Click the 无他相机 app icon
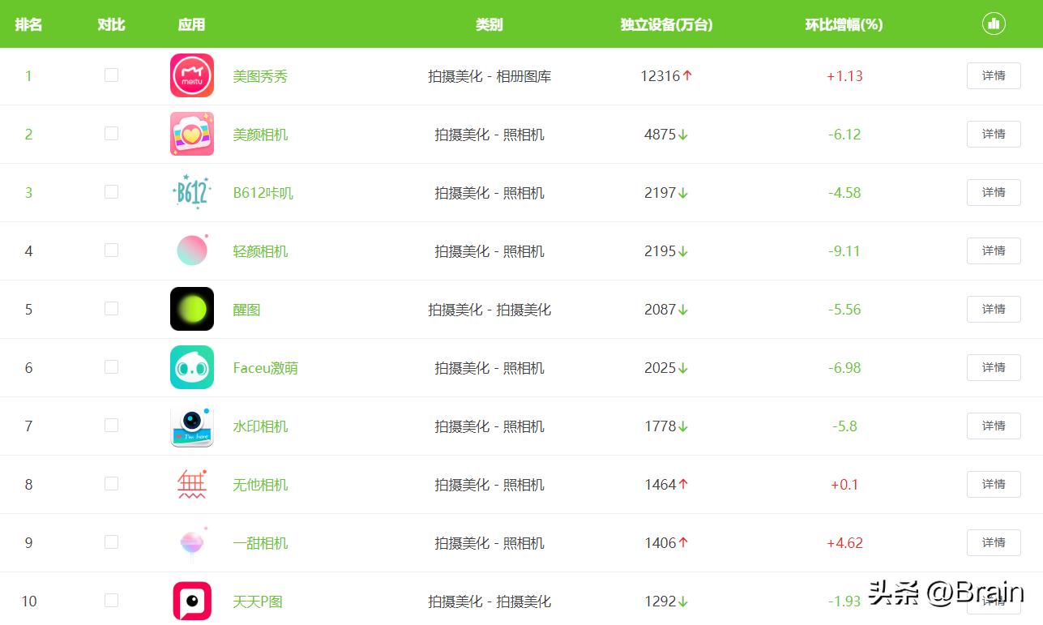The height and width of the screenshot is (625, 1043). [191, 484]
